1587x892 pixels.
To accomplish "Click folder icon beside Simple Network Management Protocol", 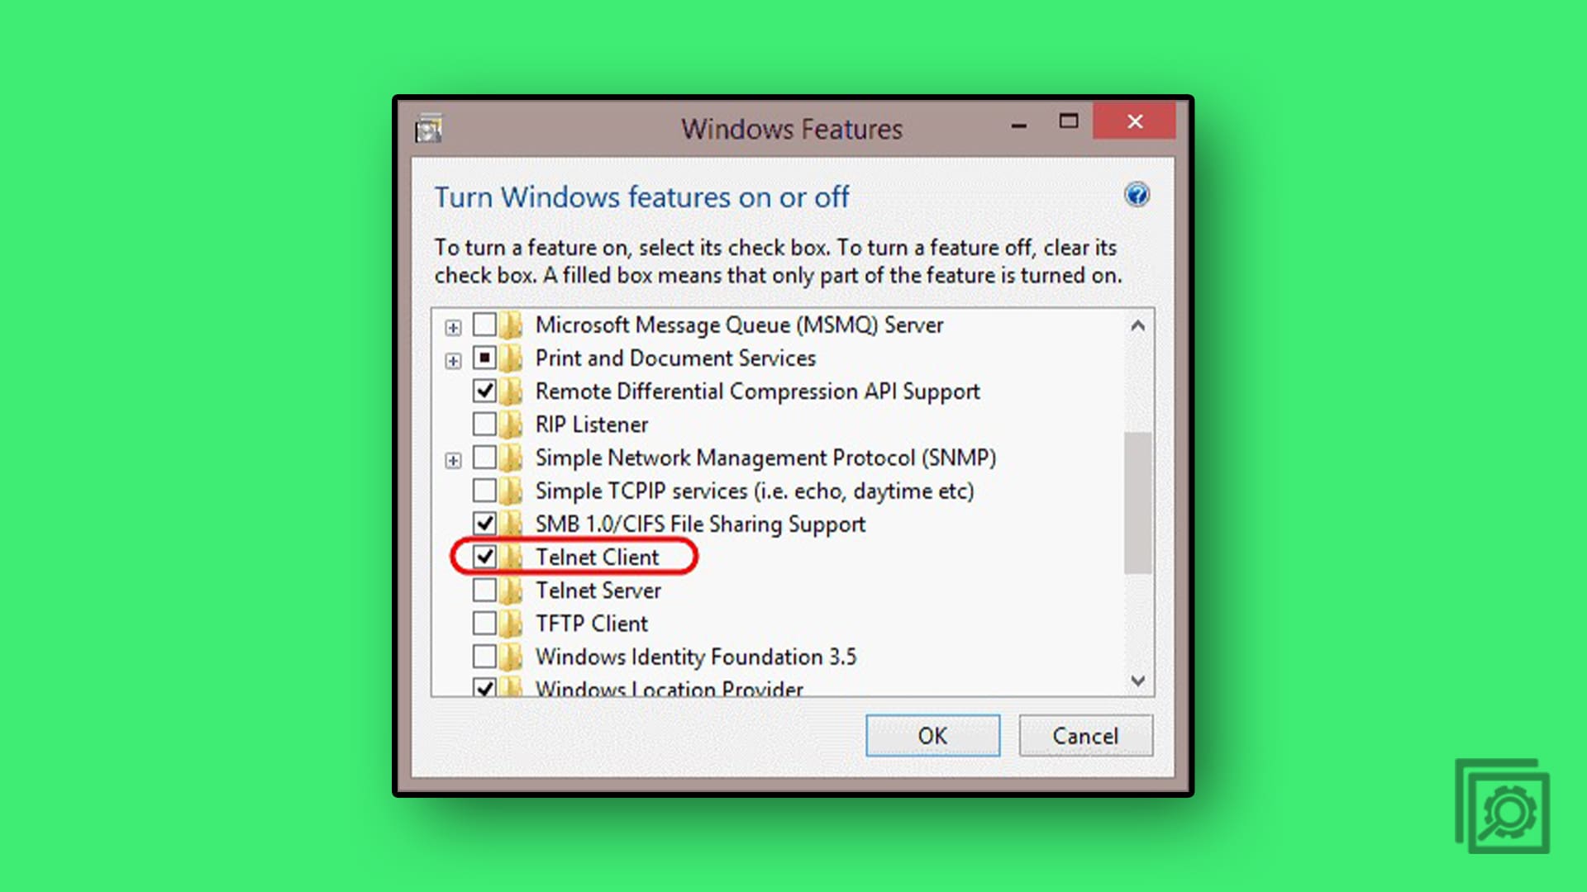I will tap(512, 458).
